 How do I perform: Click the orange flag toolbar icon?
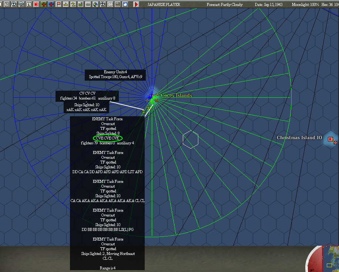point(58,4)
